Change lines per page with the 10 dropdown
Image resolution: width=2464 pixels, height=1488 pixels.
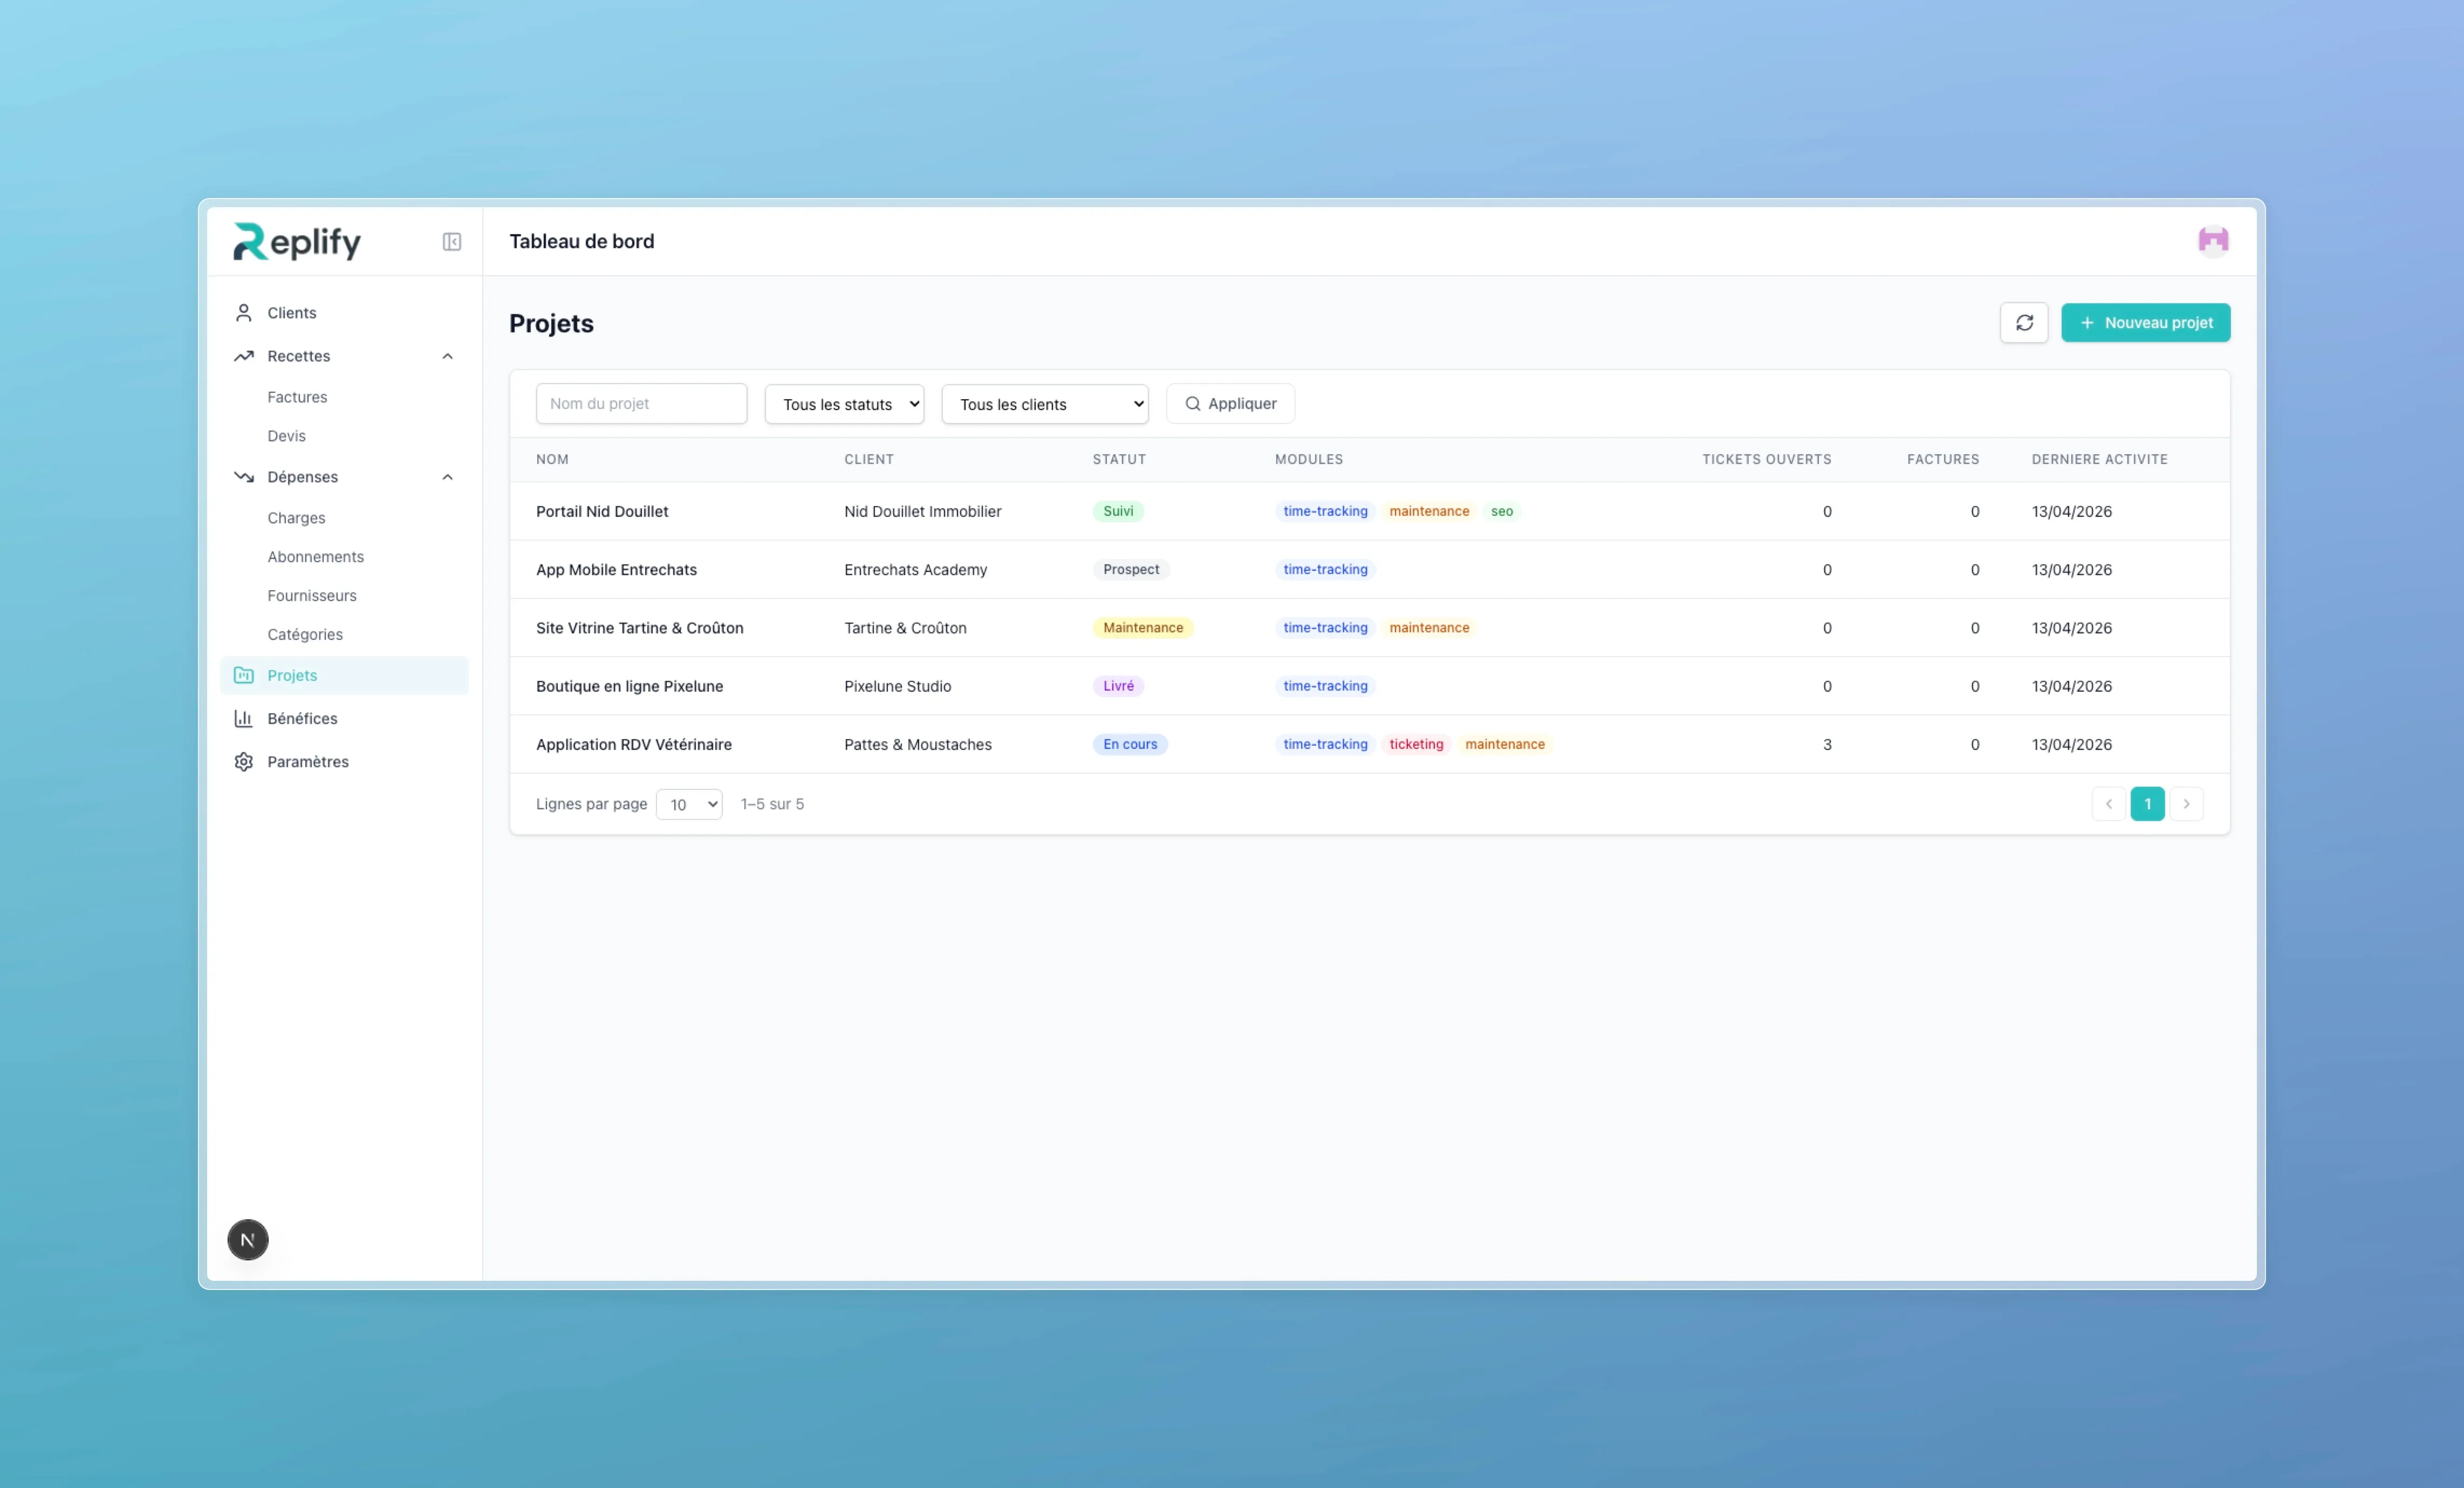pyautogui.click(x=688, y=804)
